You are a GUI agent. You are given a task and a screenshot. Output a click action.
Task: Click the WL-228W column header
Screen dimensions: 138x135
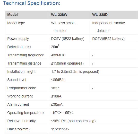click(70, 15)
